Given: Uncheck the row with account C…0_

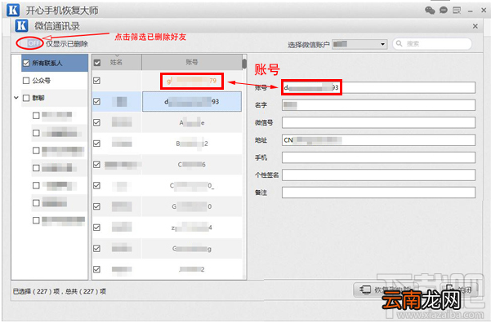Looking at the screenshot, I should coord(96,185).
